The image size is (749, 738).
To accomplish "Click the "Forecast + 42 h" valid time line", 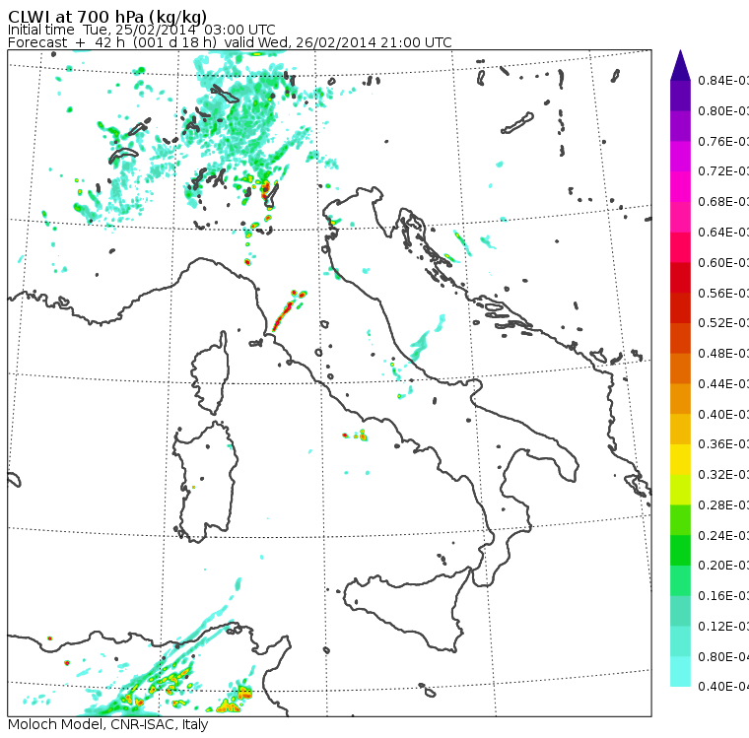I will (230, 42).
